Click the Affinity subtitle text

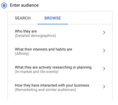[x=22, y=54]
